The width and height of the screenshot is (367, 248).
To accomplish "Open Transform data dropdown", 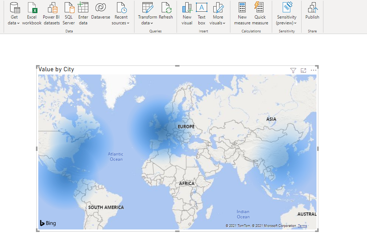I will tap(148, 13).
